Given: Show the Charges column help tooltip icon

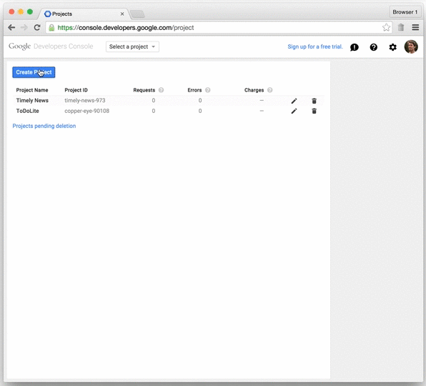Looking at the screenshot, I should point(269,90).
